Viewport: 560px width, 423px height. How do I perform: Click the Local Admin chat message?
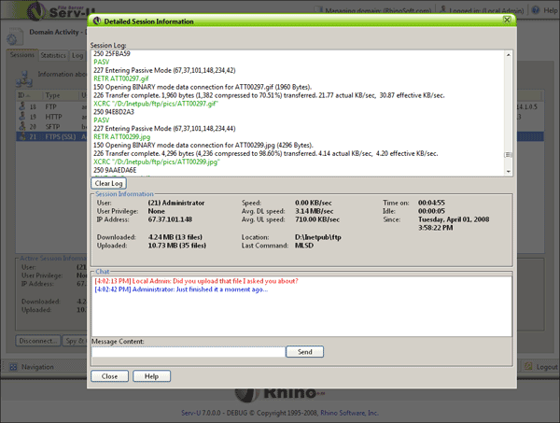click(x=196, y=281)
